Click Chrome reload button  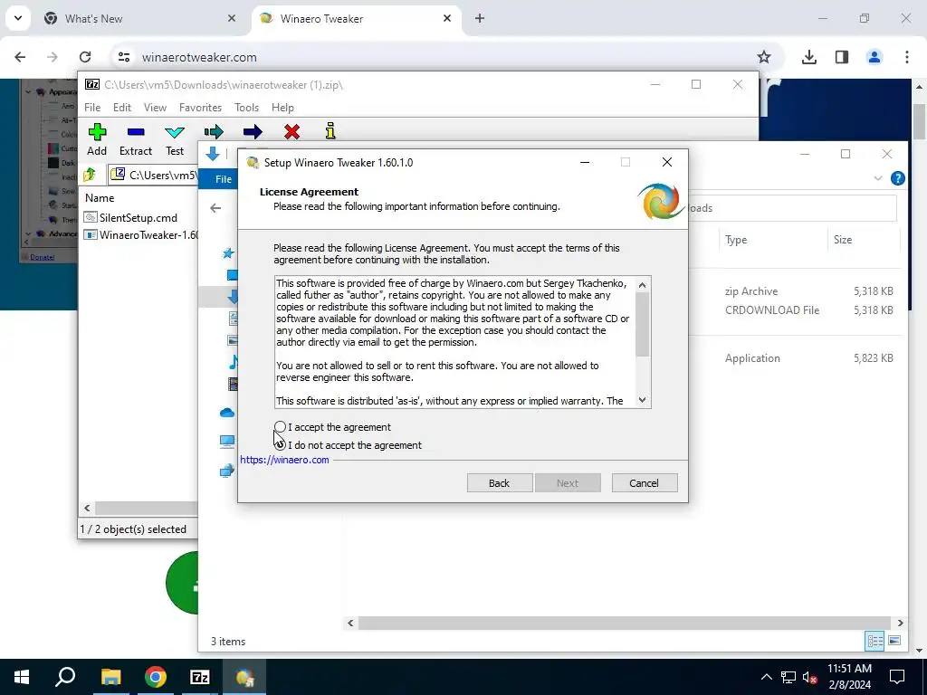85,57
